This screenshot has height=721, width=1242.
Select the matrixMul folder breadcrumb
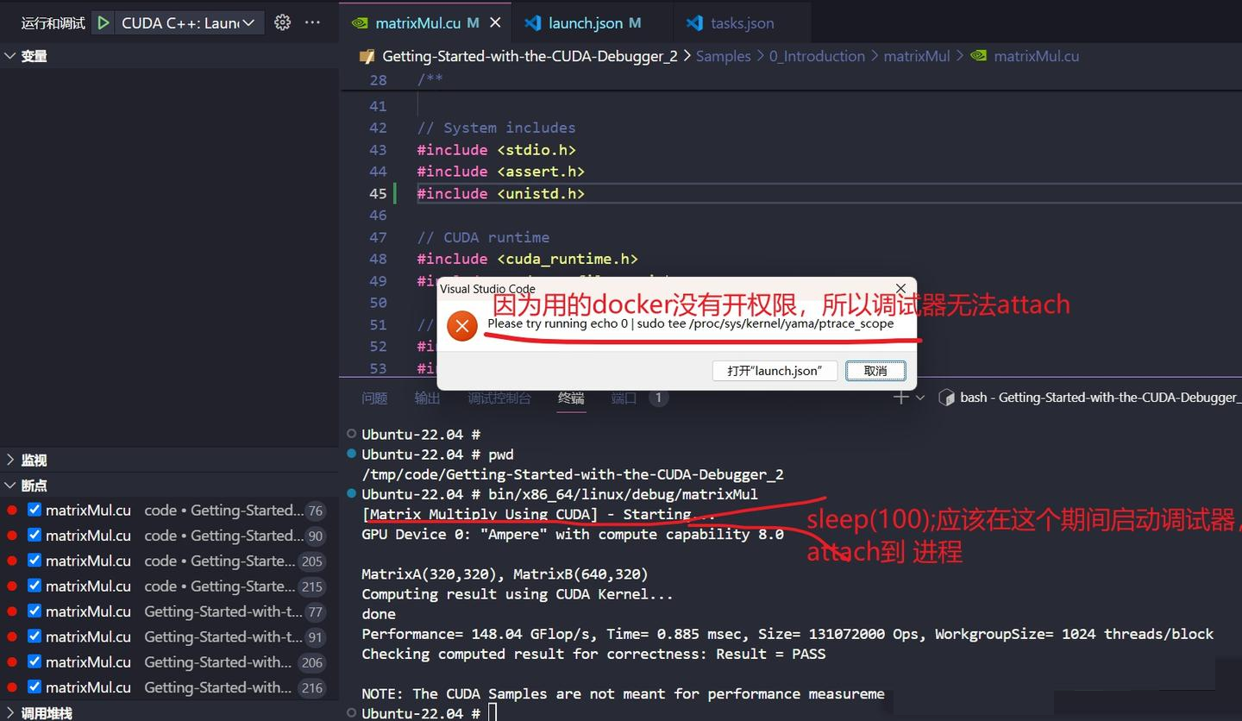pyautogui.click(x=917, y=56)
